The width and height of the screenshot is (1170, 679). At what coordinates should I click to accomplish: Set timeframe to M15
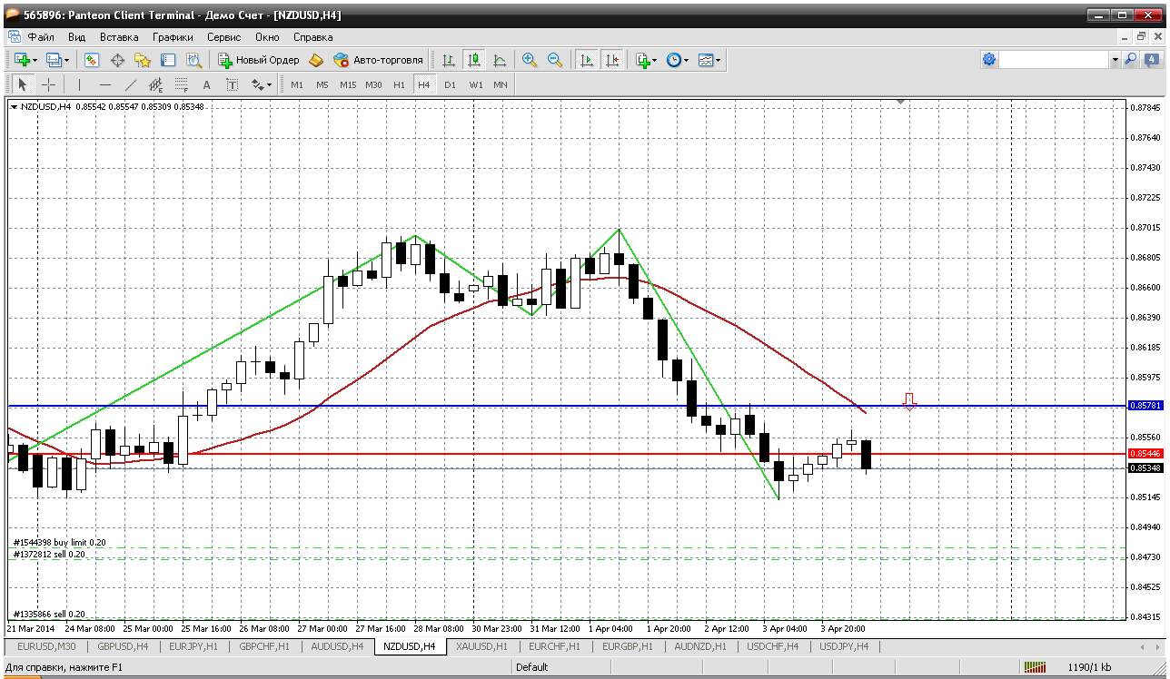[x=348, y=84]
